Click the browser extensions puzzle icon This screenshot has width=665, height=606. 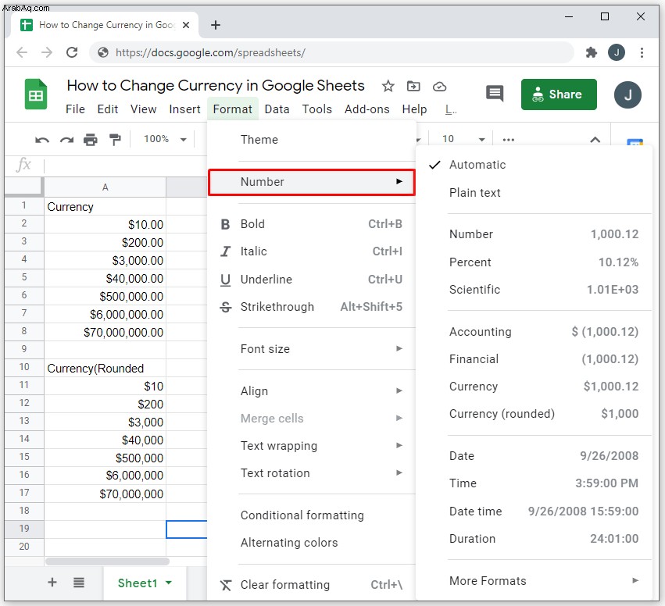(x=592, y=52)
